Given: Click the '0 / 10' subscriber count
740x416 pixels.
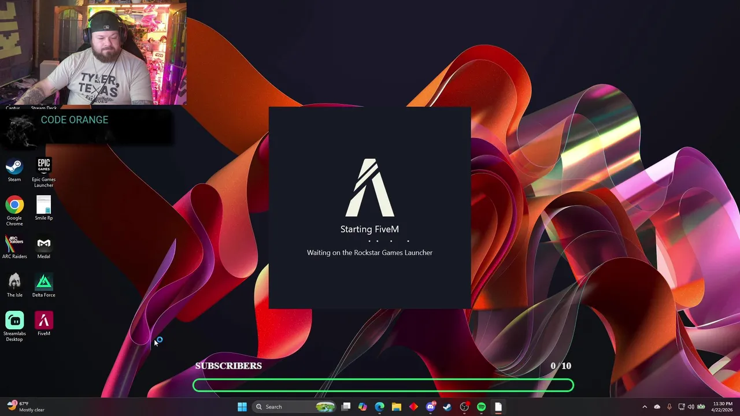Looking at the screenshot, I should [x=561, y=366].
